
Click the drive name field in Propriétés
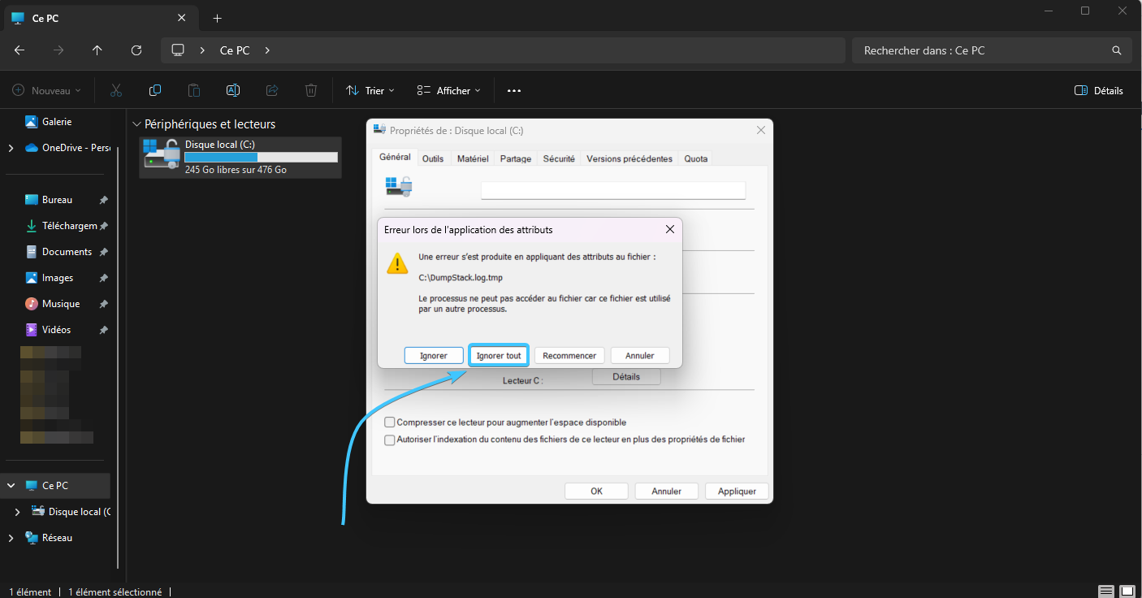(x=613, y=190)
